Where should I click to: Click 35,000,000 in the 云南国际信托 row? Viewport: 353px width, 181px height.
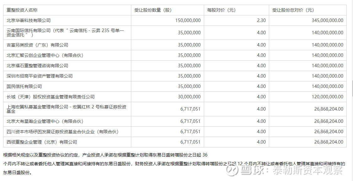(x=189, y=33)
